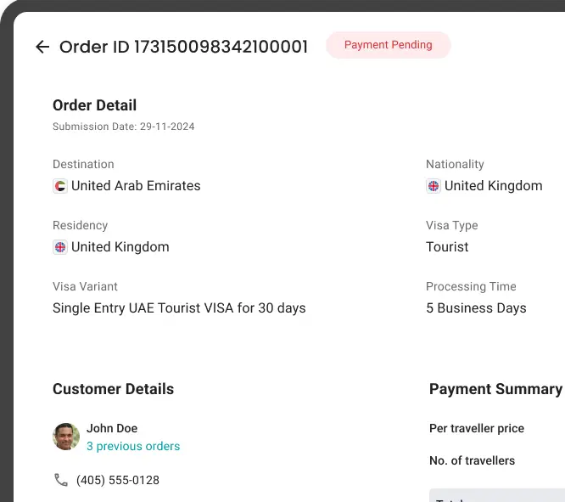
Task: Click the No. of travellers label
Action: (x=472, y=460)
